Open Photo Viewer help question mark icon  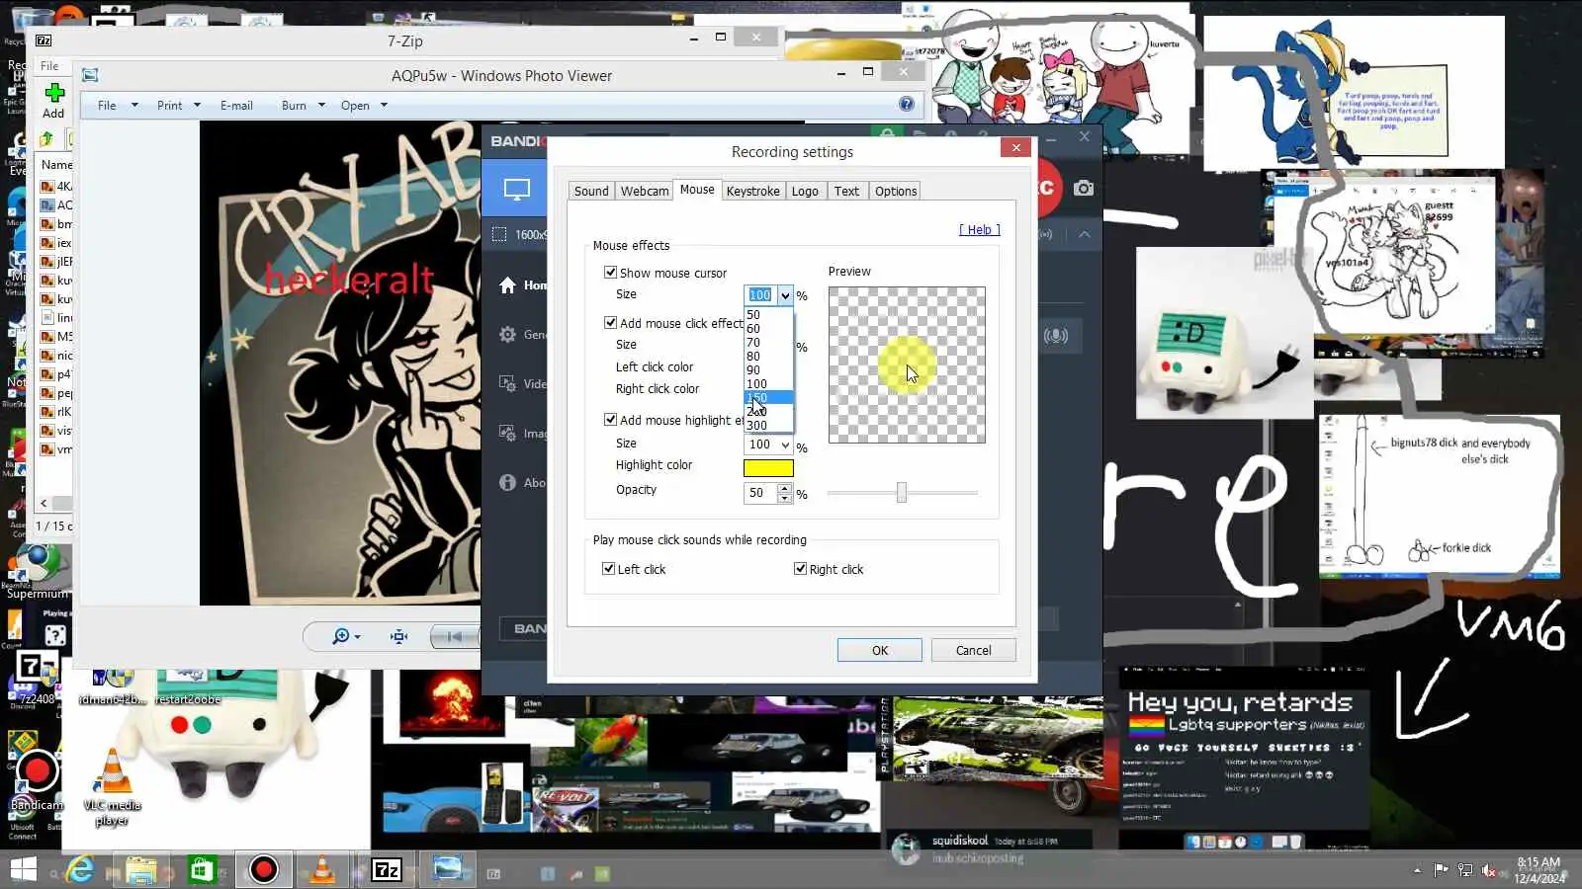[907, 105]
